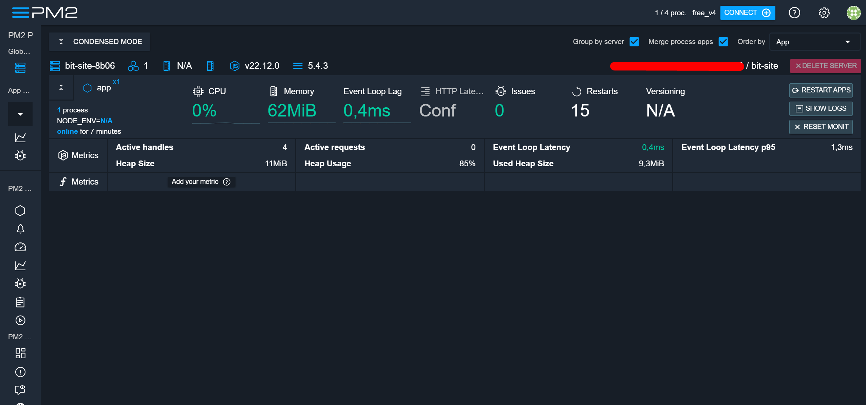
Task: Click the Event Loop Latency p95 metric
Action: point(767,147)
